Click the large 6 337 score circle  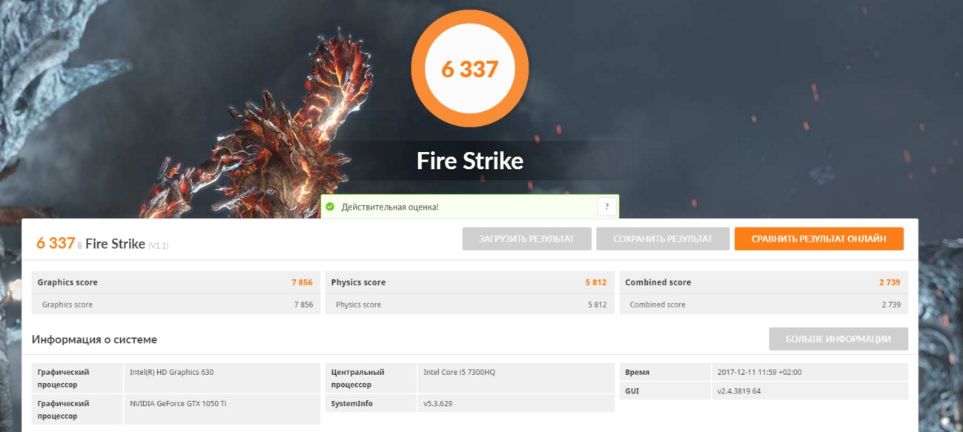(470, 69)
